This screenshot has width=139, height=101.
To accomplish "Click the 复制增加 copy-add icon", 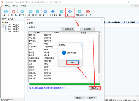I will click(80, 12).
